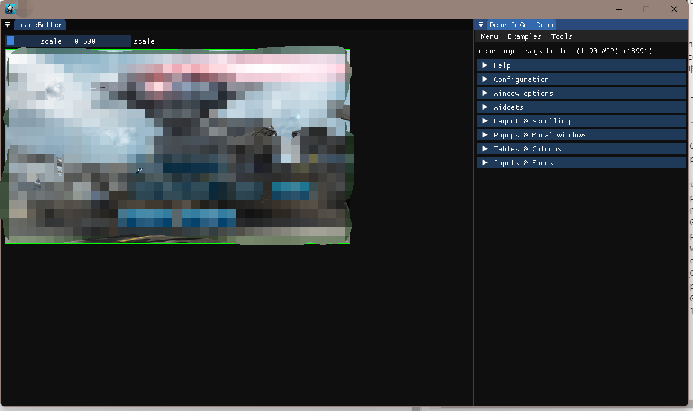Expand the Configuration section
The width and height of the screenshot is (693, 411).
click(x=581, y=79)
